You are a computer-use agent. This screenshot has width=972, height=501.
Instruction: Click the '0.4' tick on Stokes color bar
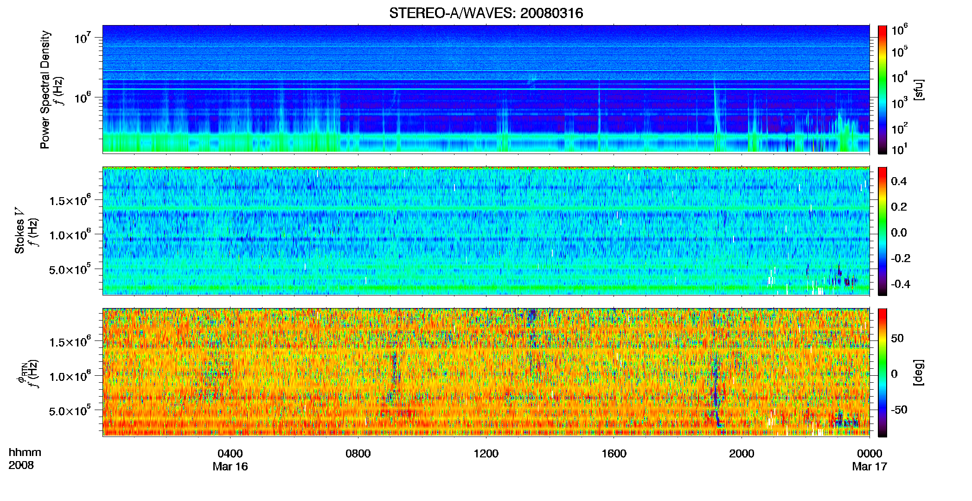(x=899, y=181)
